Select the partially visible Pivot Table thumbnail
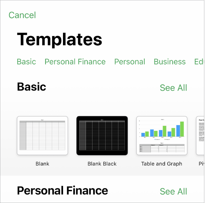 (200, 136)
